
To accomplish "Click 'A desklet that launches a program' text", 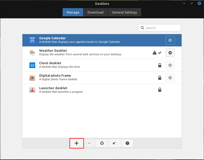I will [61, 92].
